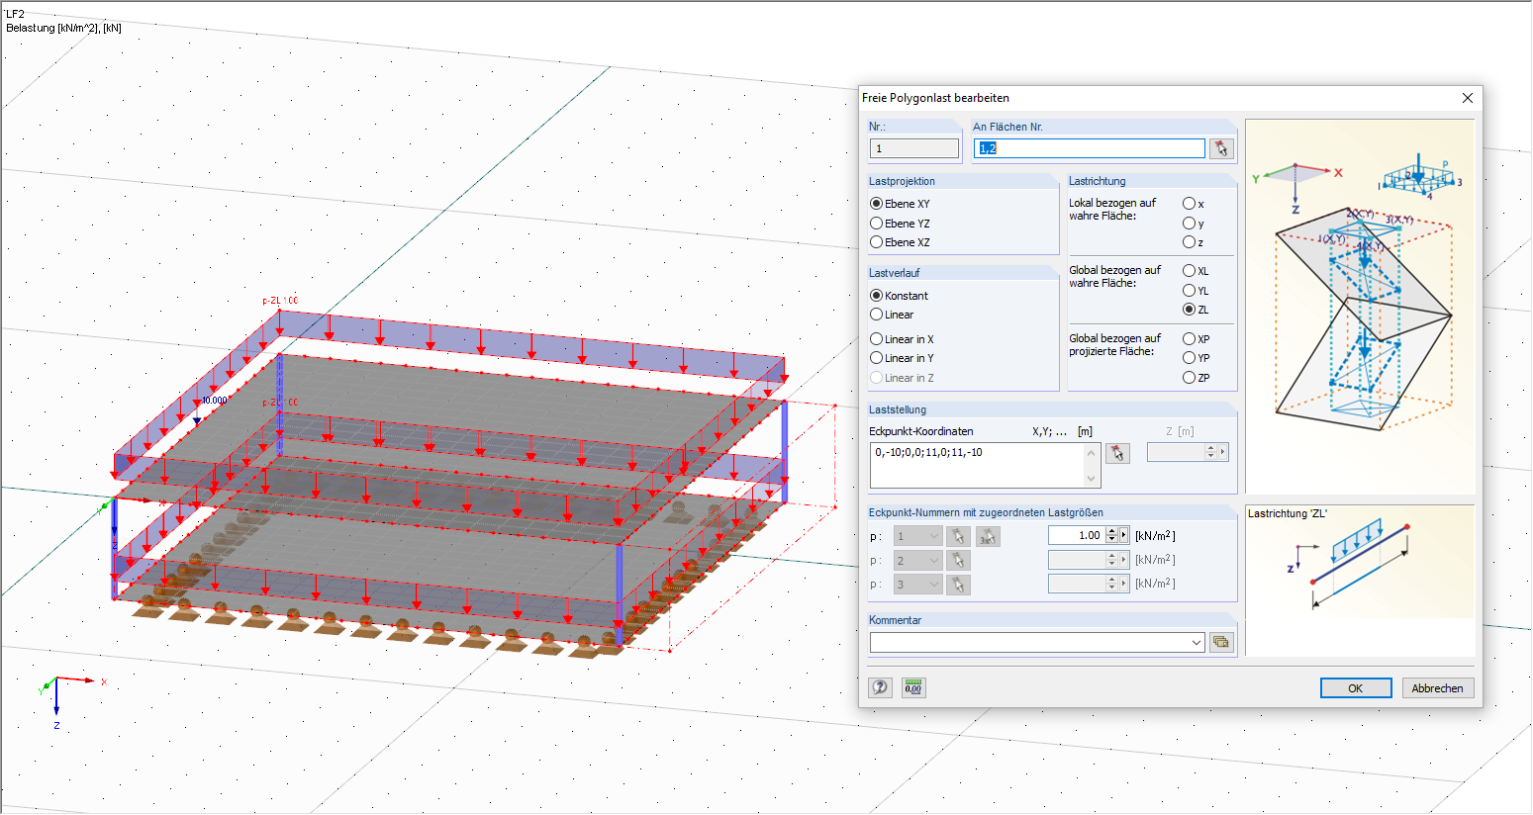This screenshot has height=815, width=1533.
Task: Pick point graphically in the p:3 row
Action: [959, 584]
